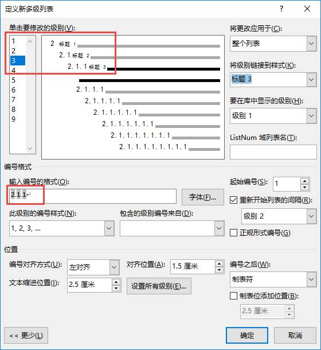321x350 pixels.
Task: Decrease 文本缩进位置 with the down arrow
Action: click(x=116, y=289)
